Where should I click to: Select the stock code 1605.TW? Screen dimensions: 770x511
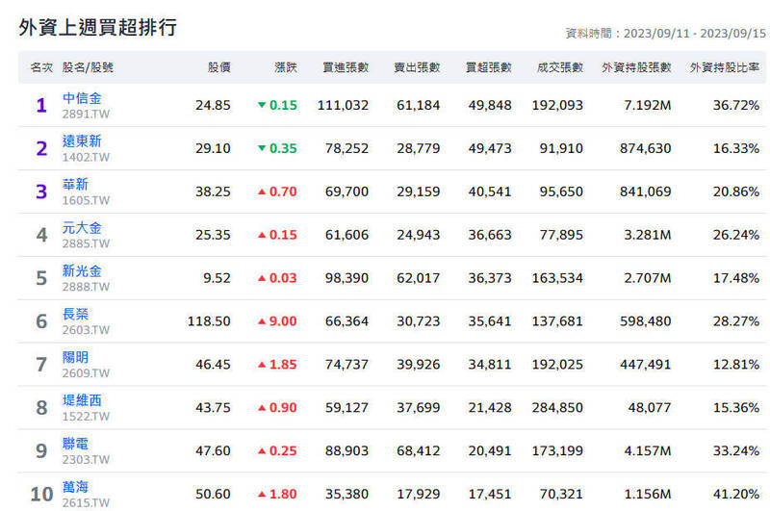click(x=86, y=200)
